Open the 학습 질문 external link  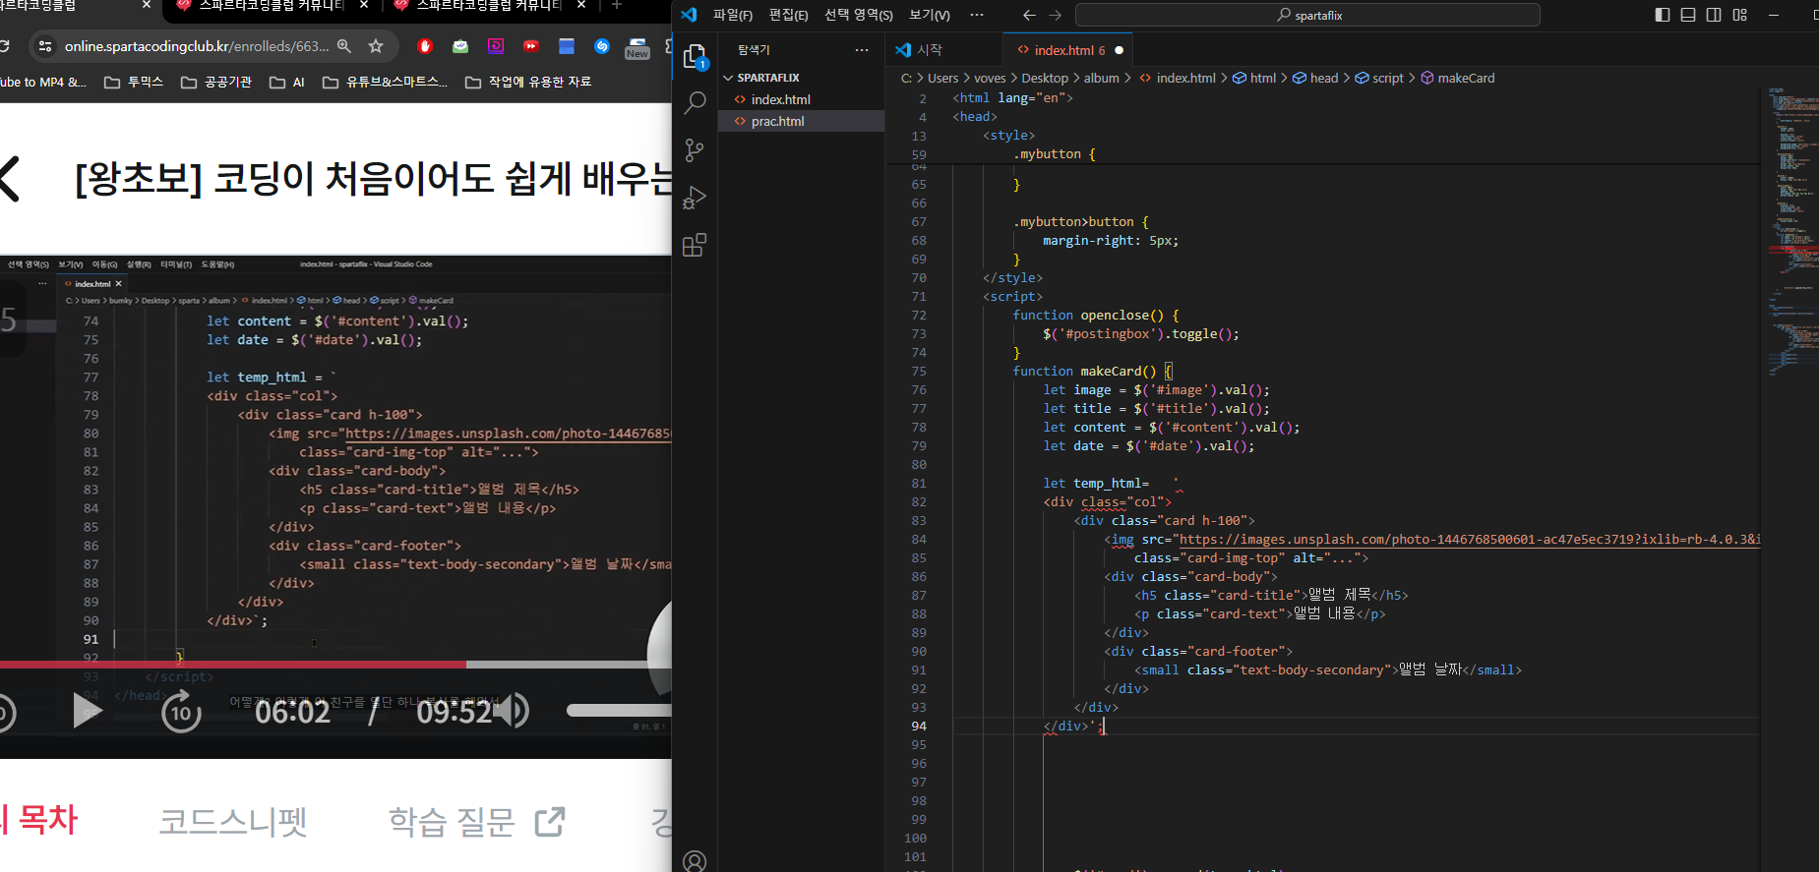(x=476, y=821)
